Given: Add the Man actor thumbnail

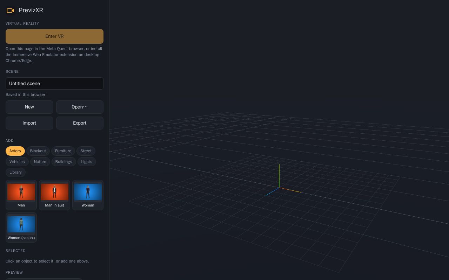Looking at the screenshot, I should pos(21,195).
